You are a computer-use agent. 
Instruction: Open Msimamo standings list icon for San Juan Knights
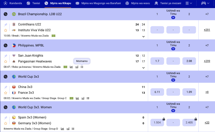[82, 67]
